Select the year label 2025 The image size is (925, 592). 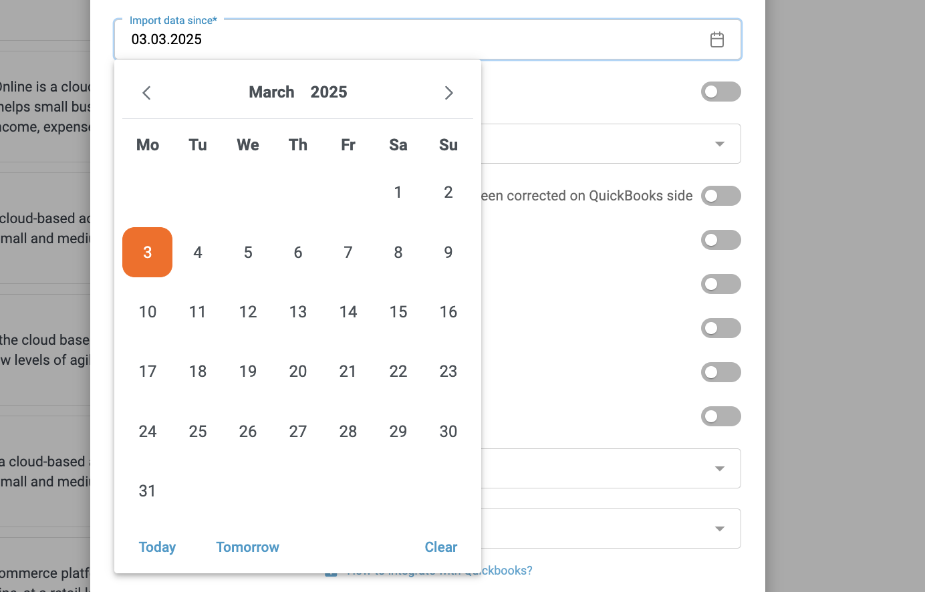click(329, 92)
